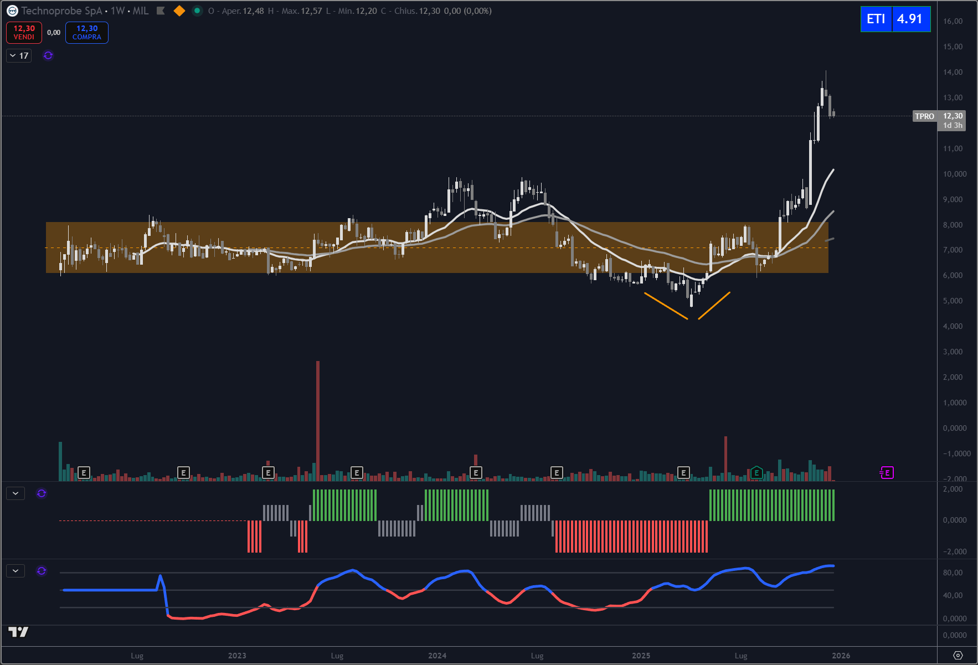Screen dimensions: 978x665
Task: Click the Technoprobe SpA symbol logo
Action: click(x=12, y=11)
